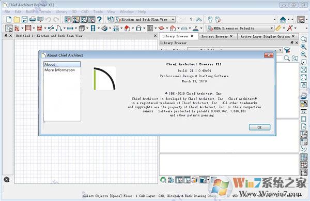Screen dimensions: 310x201
Task: Click the Print icon in the toolbar
Action: 32,19
